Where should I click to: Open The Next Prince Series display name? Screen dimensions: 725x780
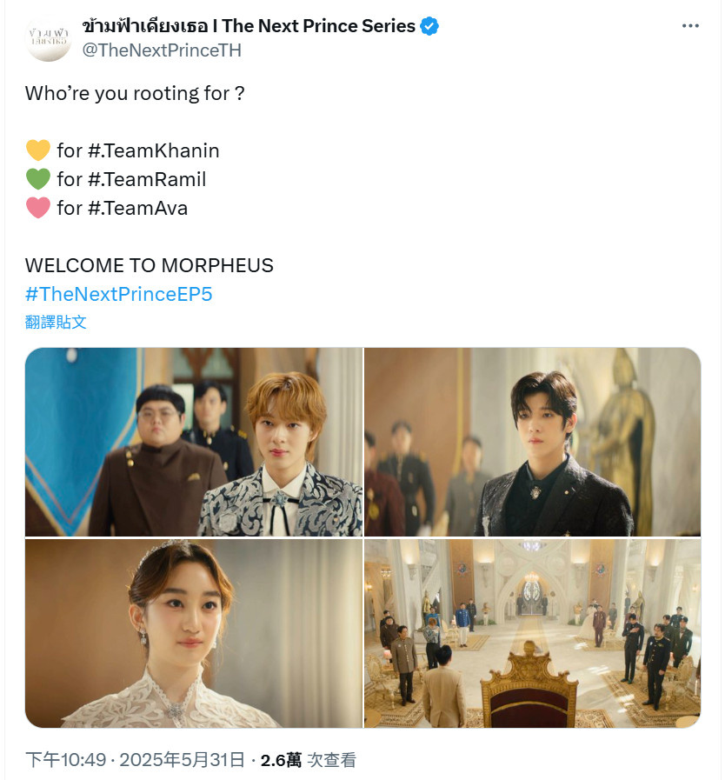coord(249,26)
